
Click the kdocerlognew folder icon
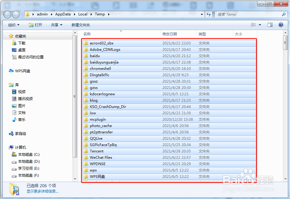point(86,94)
